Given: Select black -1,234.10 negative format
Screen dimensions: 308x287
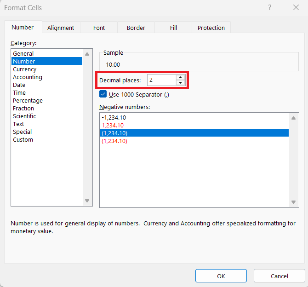Looking at the screenshot, I should 194,118.
